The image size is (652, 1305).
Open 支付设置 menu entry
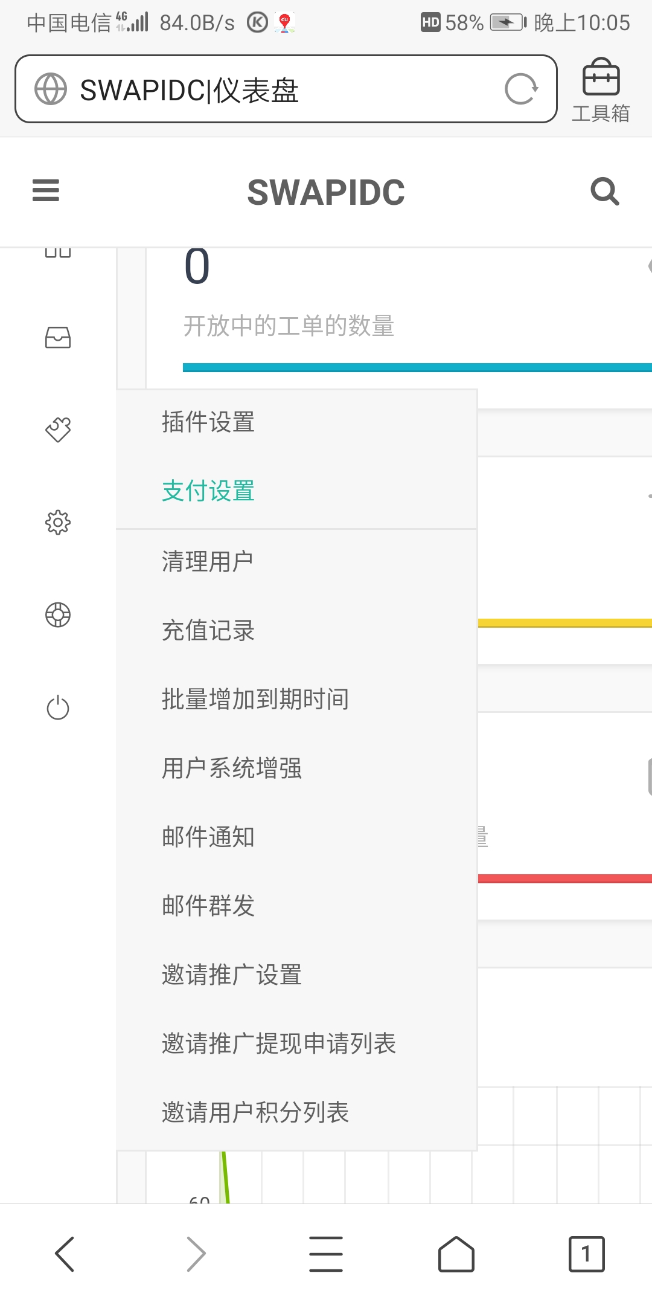[208, 491]
